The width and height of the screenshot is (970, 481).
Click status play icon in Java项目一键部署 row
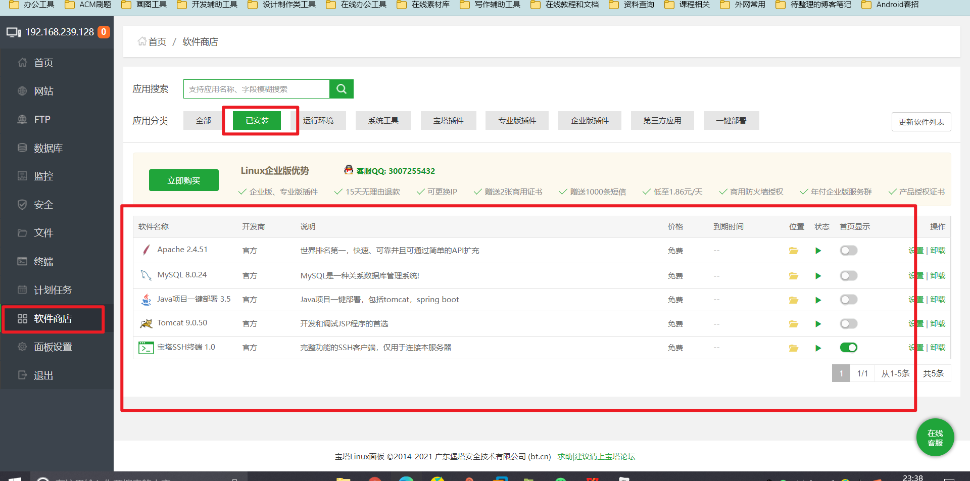tap(818, 300)
